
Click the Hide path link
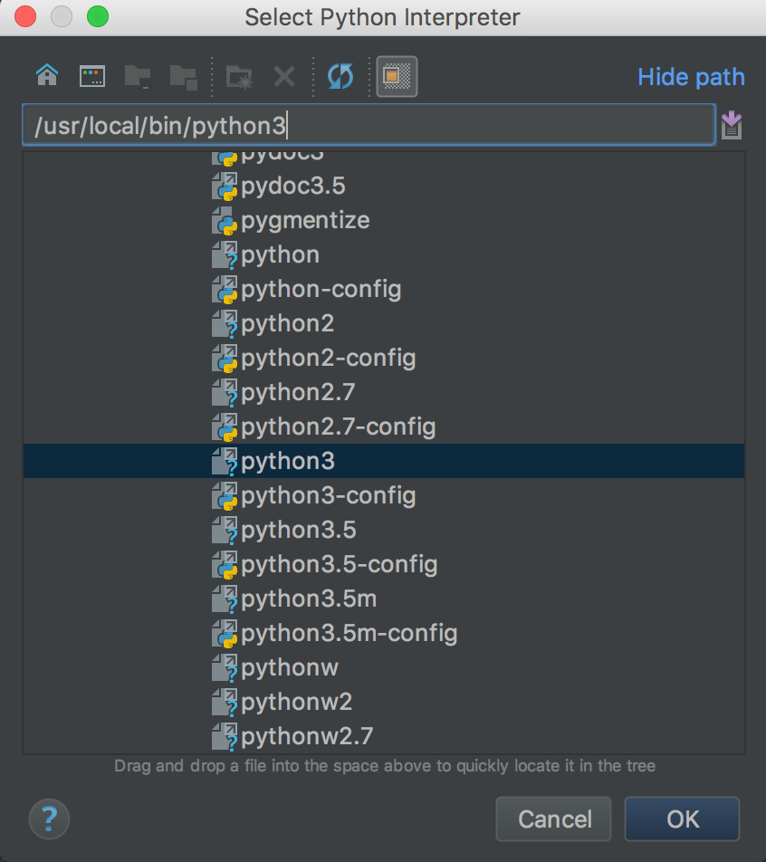[x=690, y=77]
